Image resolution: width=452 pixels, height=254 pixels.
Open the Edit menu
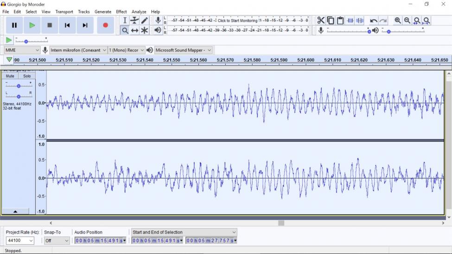[17, 12]
